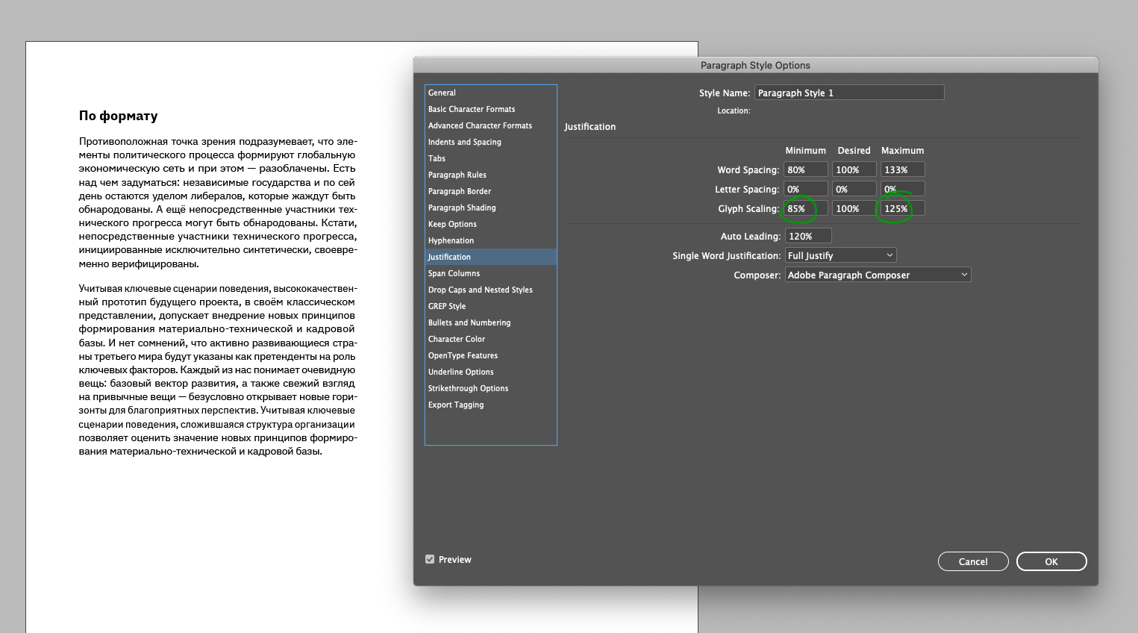The width and height of the screenshot is (1138, 633).
Task: Open the Composer dropdown
Action: [x=878, y=275]
